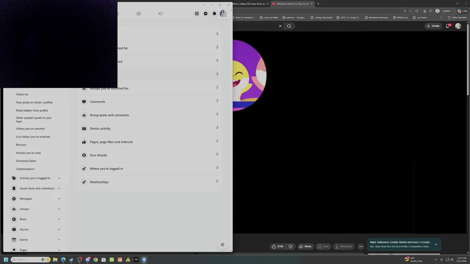Dislike the Baby Shark video
This screenshot has width=470, height=264.
tap(290, 246)
